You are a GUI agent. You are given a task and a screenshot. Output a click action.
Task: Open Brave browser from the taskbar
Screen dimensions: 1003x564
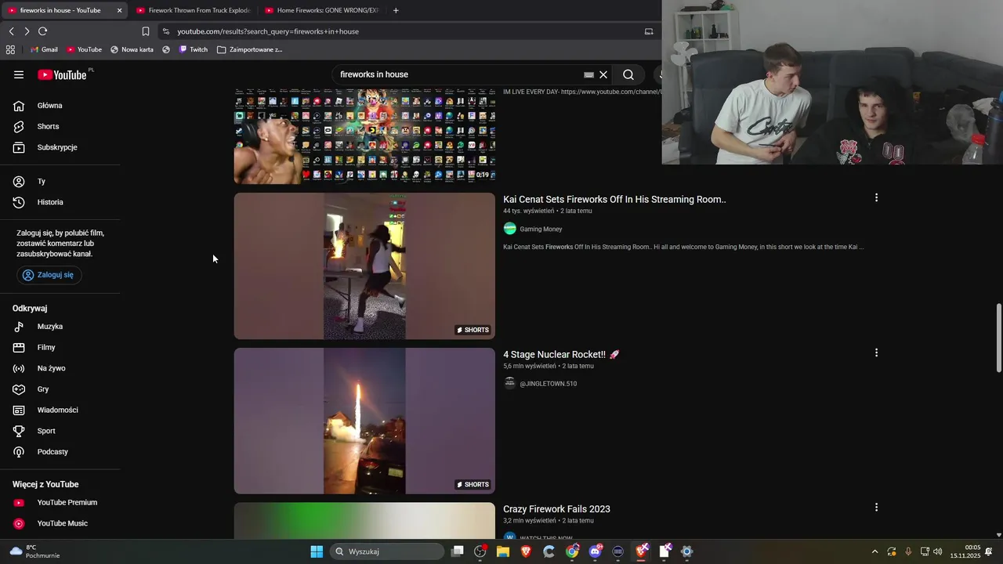[526, 551]
